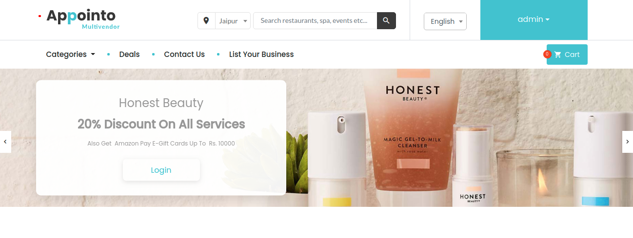Open the Contact Us page
The image size is (633, 238).
tap(184, 55)
